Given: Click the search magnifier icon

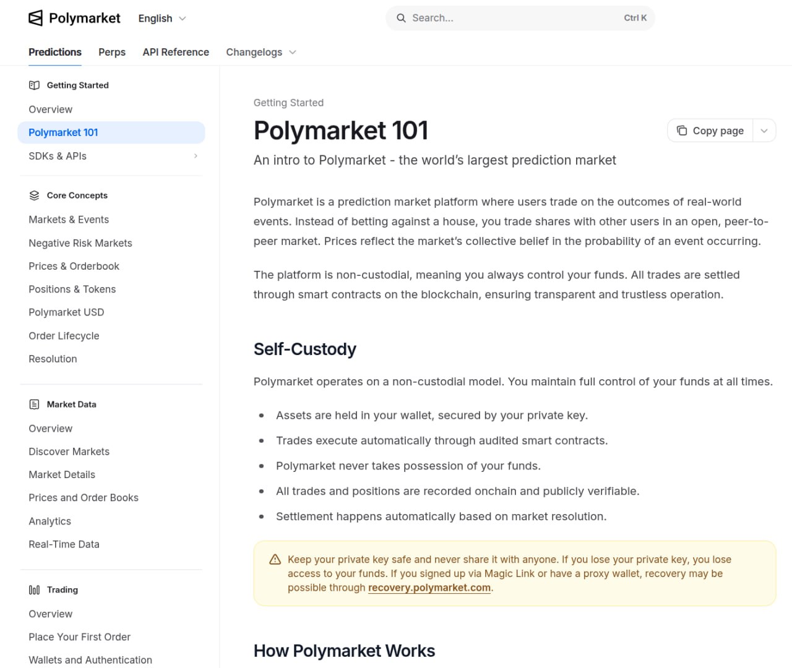Looking at the screenshot, I should [x=401, y=18].
